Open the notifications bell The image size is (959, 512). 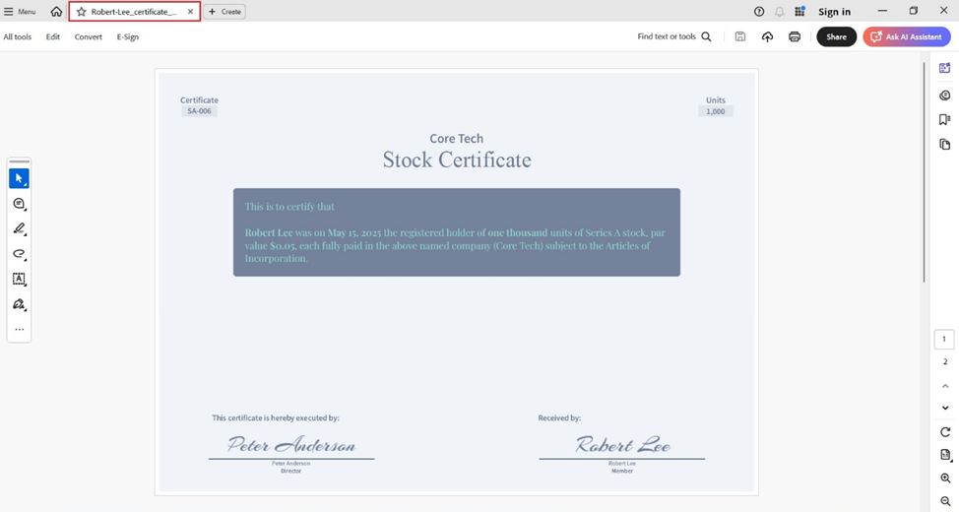pos(779,12)
